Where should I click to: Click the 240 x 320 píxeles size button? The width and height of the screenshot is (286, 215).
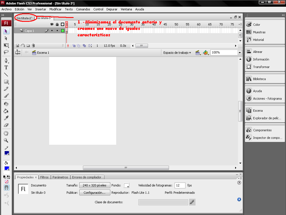click(x=95, y=185)
